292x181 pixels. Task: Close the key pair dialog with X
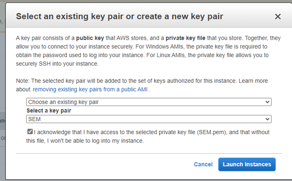click(x=278, y=17)
